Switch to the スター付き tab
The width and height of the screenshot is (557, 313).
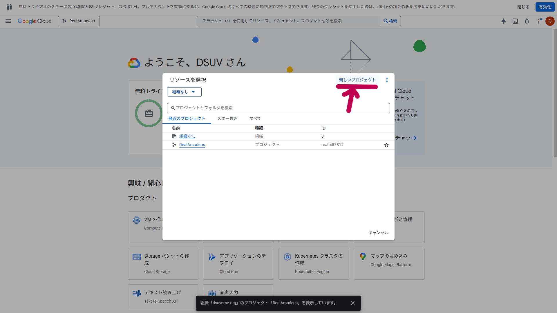point(227,119)
